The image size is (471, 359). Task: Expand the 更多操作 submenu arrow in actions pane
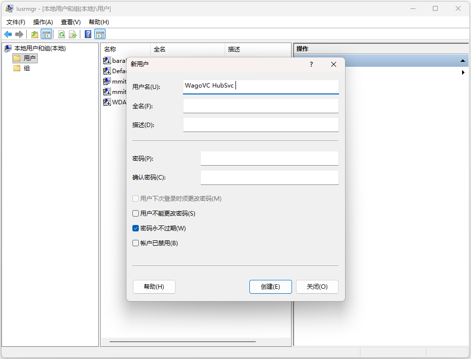click(x=463, y=72)
